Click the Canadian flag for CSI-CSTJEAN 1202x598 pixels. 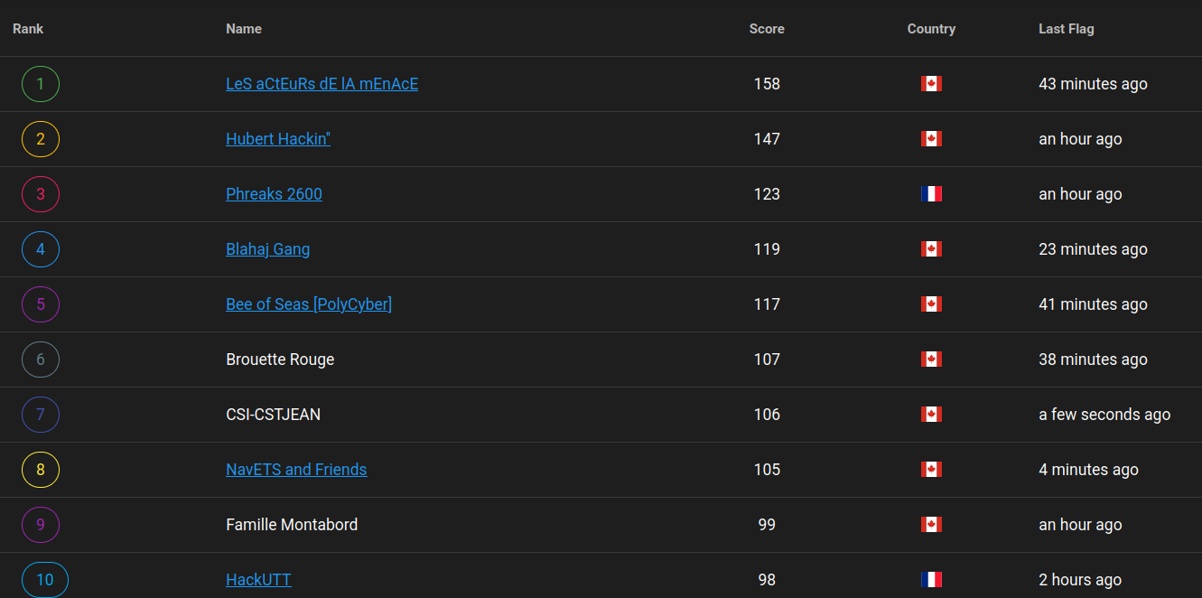pos(931,415)
